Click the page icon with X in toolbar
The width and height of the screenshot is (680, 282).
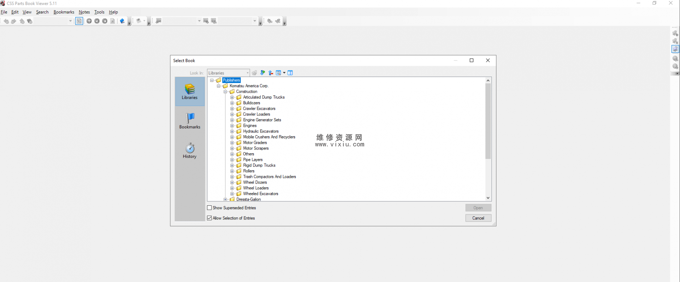tap(113, 21)
